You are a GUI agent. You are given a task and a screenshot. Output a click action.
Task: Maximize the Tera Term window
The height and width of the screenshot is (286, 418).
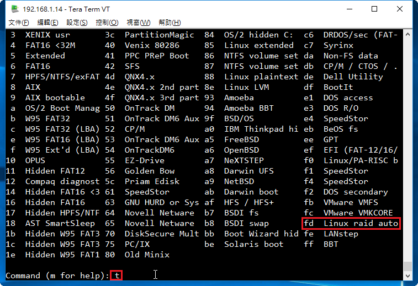pos(374,9)
